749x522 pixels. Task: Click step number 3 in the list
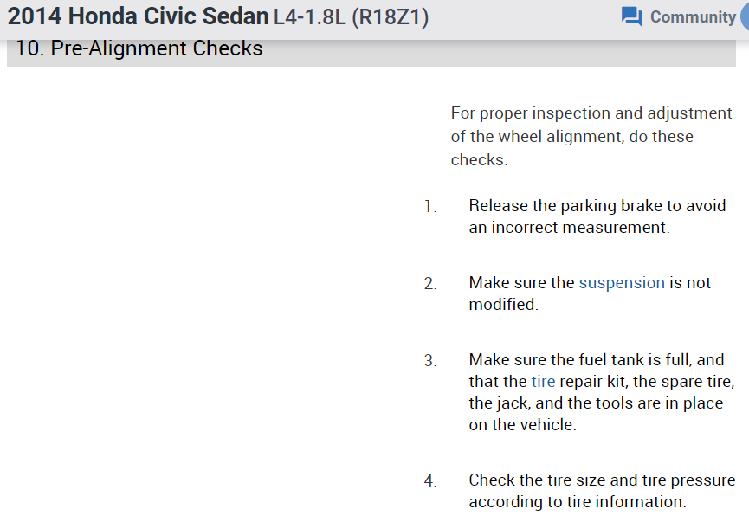tap(430, 361)
